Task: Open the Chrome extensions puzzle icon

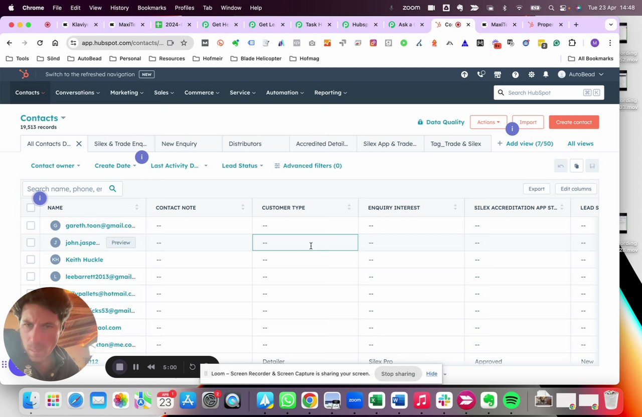Action: click(572, 43)
